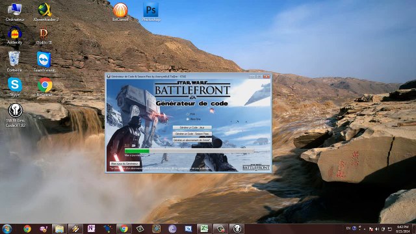Viewport: 416px width, 234px height.
Task: Click the Chrome taskbar icon beside Start button
Action: tap(27, 229)
